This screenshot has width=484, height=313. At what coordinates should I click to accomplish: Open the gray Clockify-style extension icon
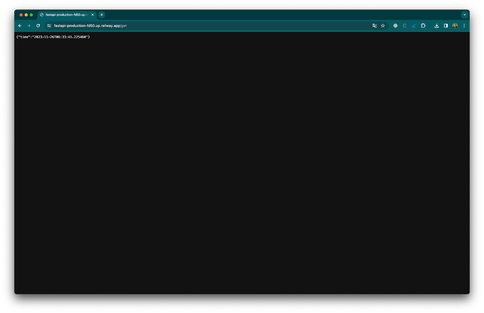click(x=405, y=26)
